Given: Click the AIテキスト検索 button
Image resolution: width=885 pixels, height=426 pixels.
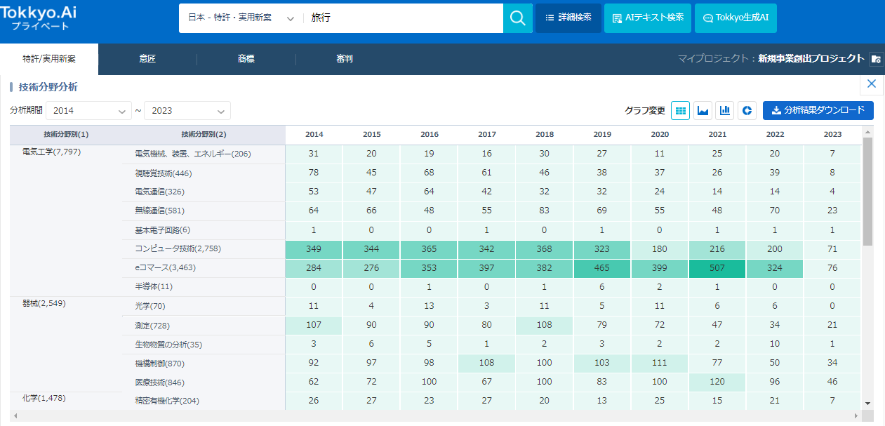Looking at the screenshot, I should tap(647, 18).
